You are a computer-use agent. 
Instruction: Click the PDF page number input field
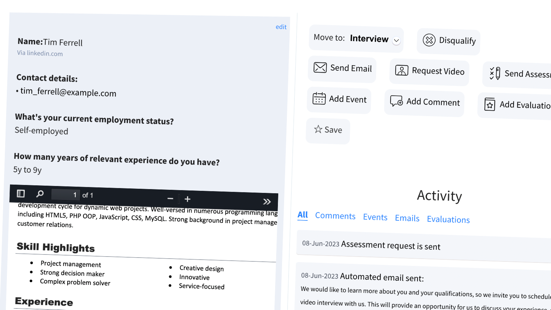[x=65, y=195]
